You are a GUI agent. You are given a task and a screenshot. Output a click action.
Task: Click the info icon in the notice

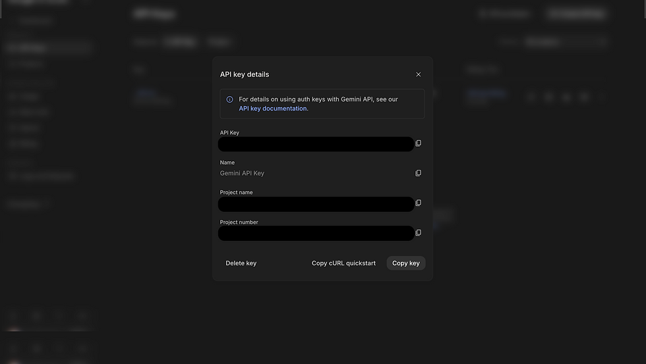tap(230, 99)
